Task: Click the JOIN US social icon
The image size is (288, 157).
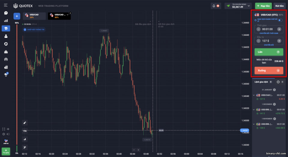Action: pyautogui.click(x=6, y=141)
